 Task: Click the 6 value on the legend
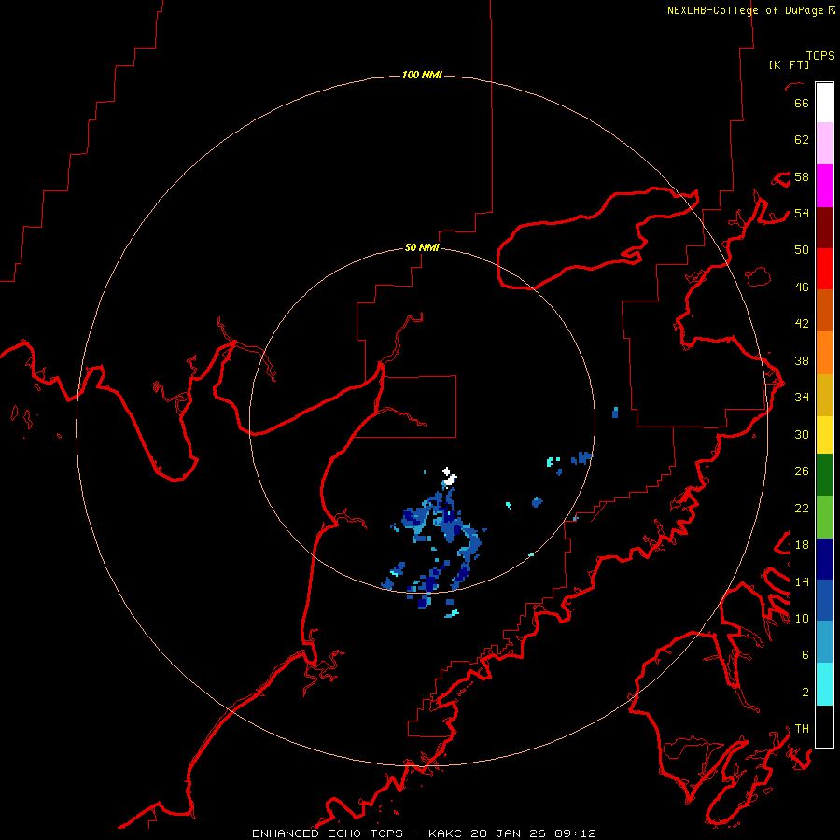(x=805, y=655)
